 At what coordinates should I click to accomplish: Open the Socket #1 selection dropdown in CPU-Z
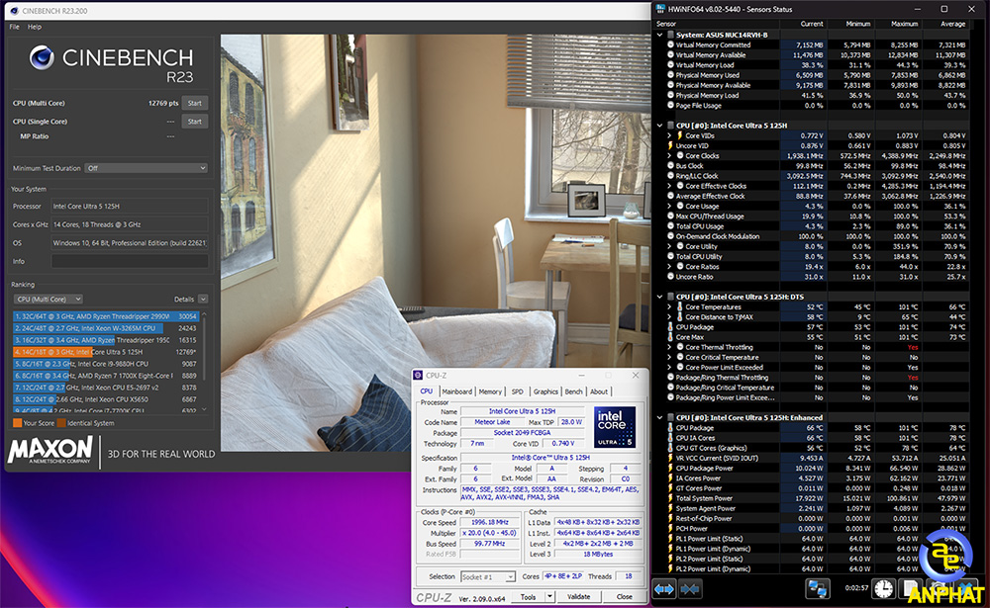coord(488,577)
